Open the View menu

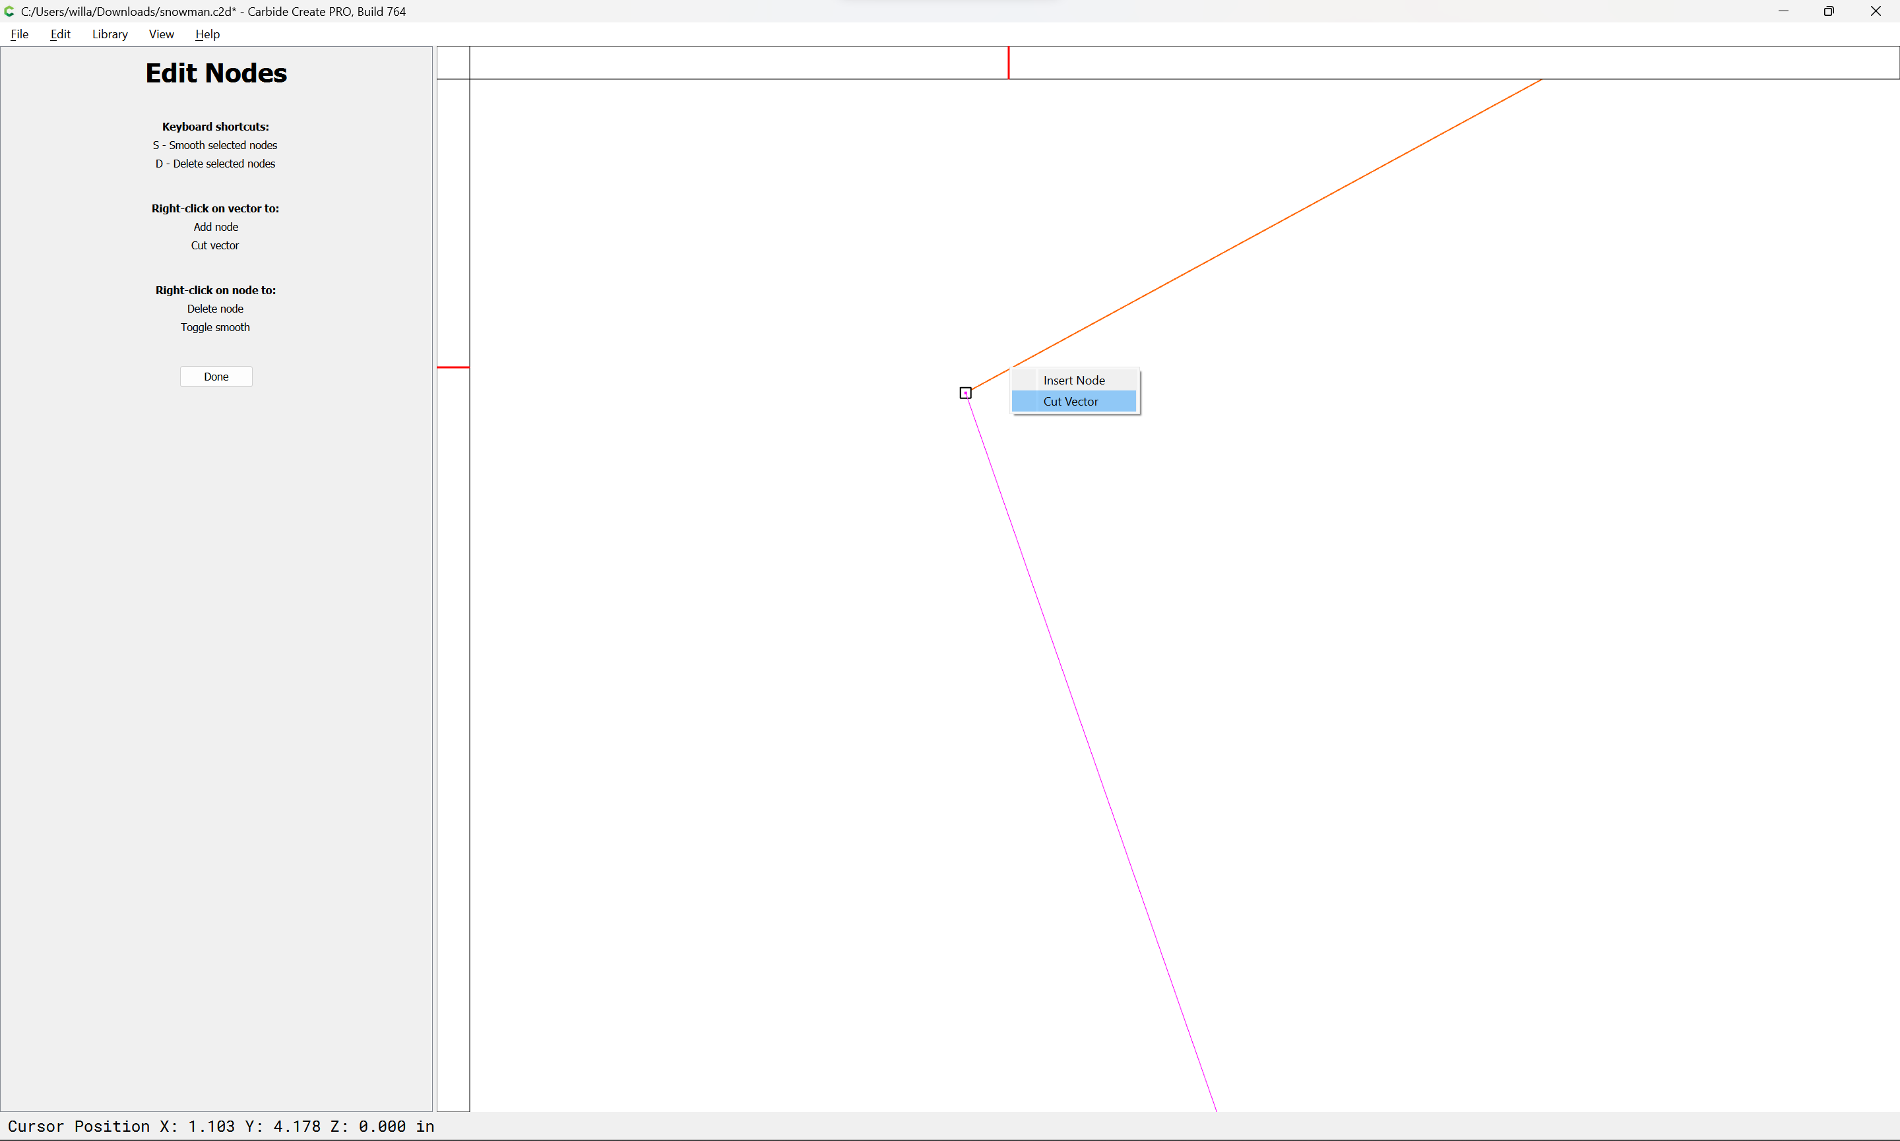[161, 34]
